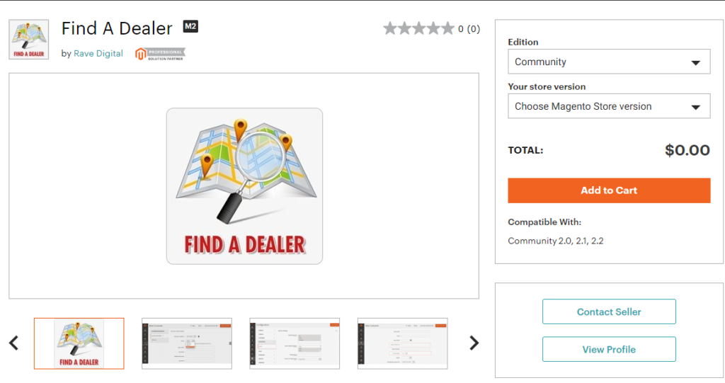Click the $0.00 total price
Viewport: 725px width, 383px height.
(687, 150)
